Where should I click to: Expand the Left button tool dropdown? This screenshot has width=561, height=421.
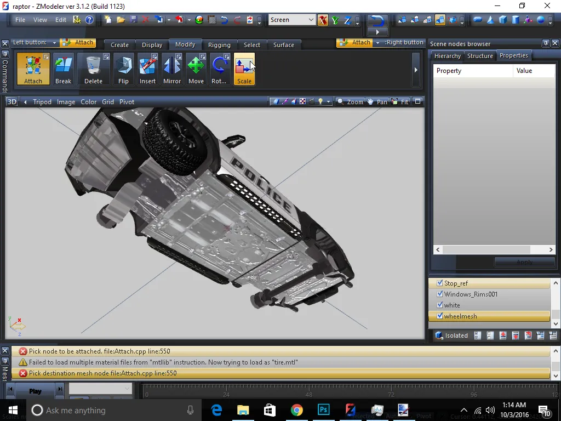(x=54, y=43)
